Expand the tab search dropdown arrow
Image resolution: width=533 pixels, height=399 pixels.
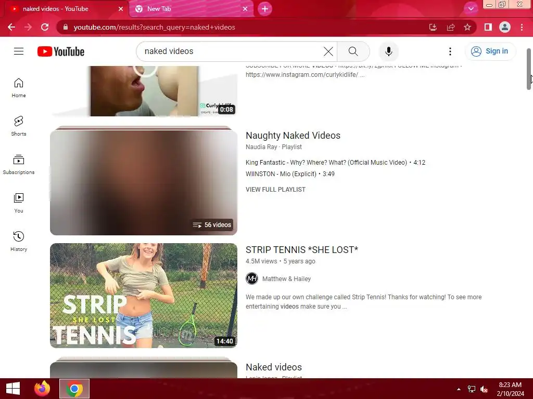pos(471,9)
